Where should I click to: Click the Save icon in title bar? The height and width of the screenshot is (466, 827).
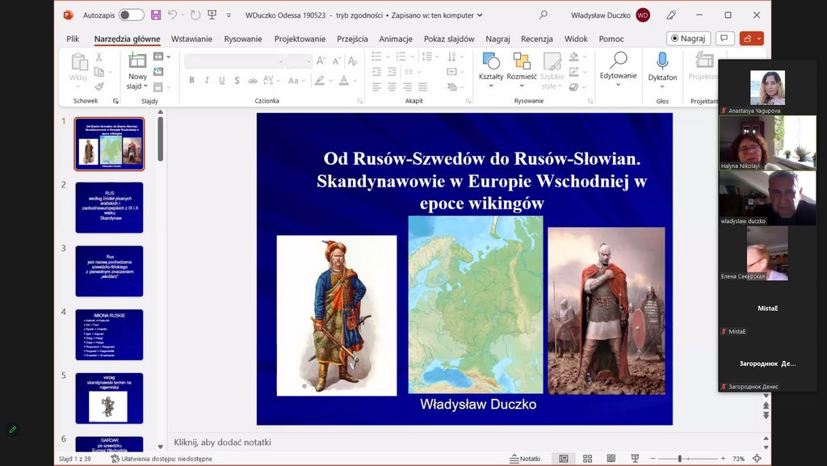tap(156, 15)
